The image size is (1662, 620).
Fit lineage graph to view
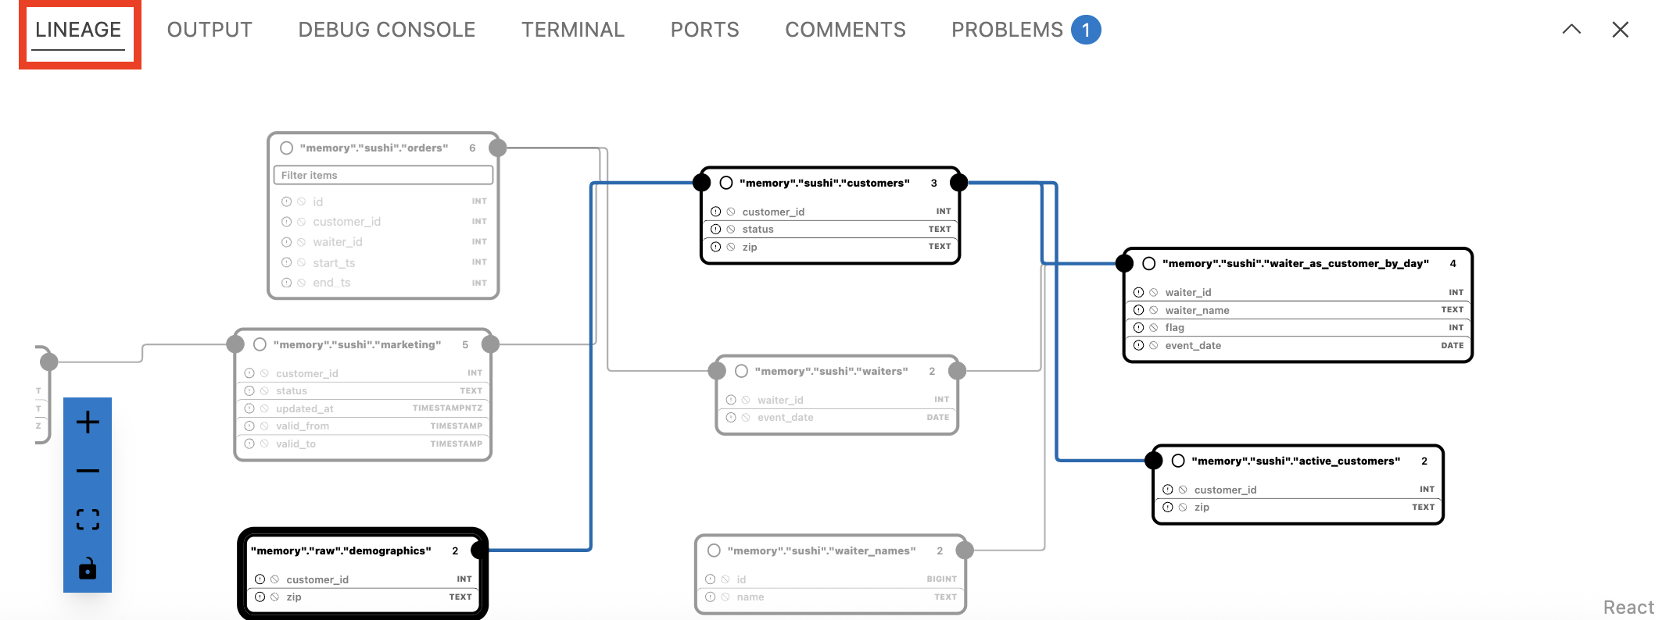[x=88, y=519]
